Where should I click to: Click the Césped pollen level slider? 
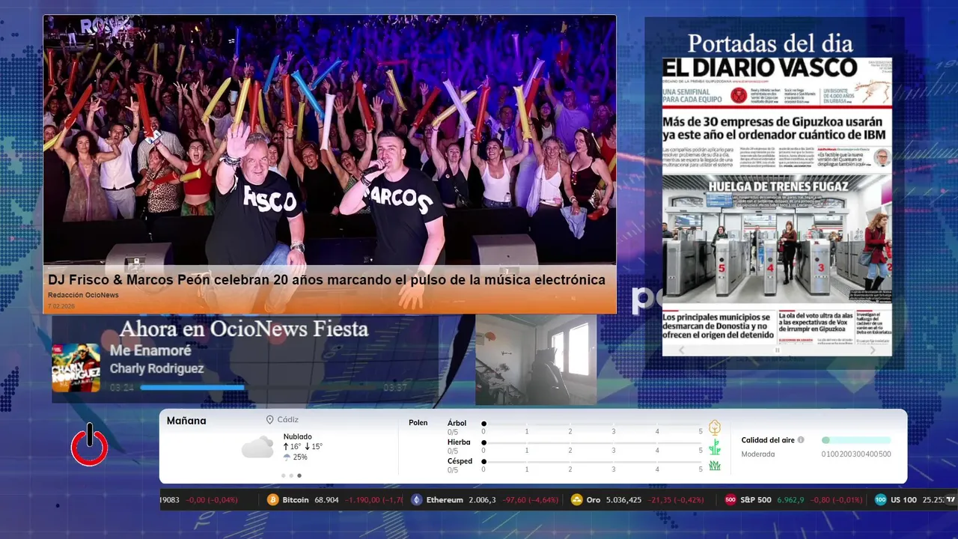pyautogui.click(x=593, y=462)
